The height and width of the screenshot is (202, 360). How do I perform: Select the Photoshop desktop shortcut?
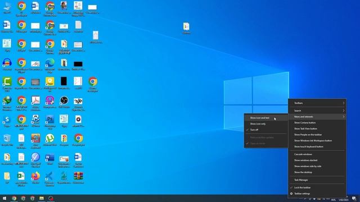[50, 122]
